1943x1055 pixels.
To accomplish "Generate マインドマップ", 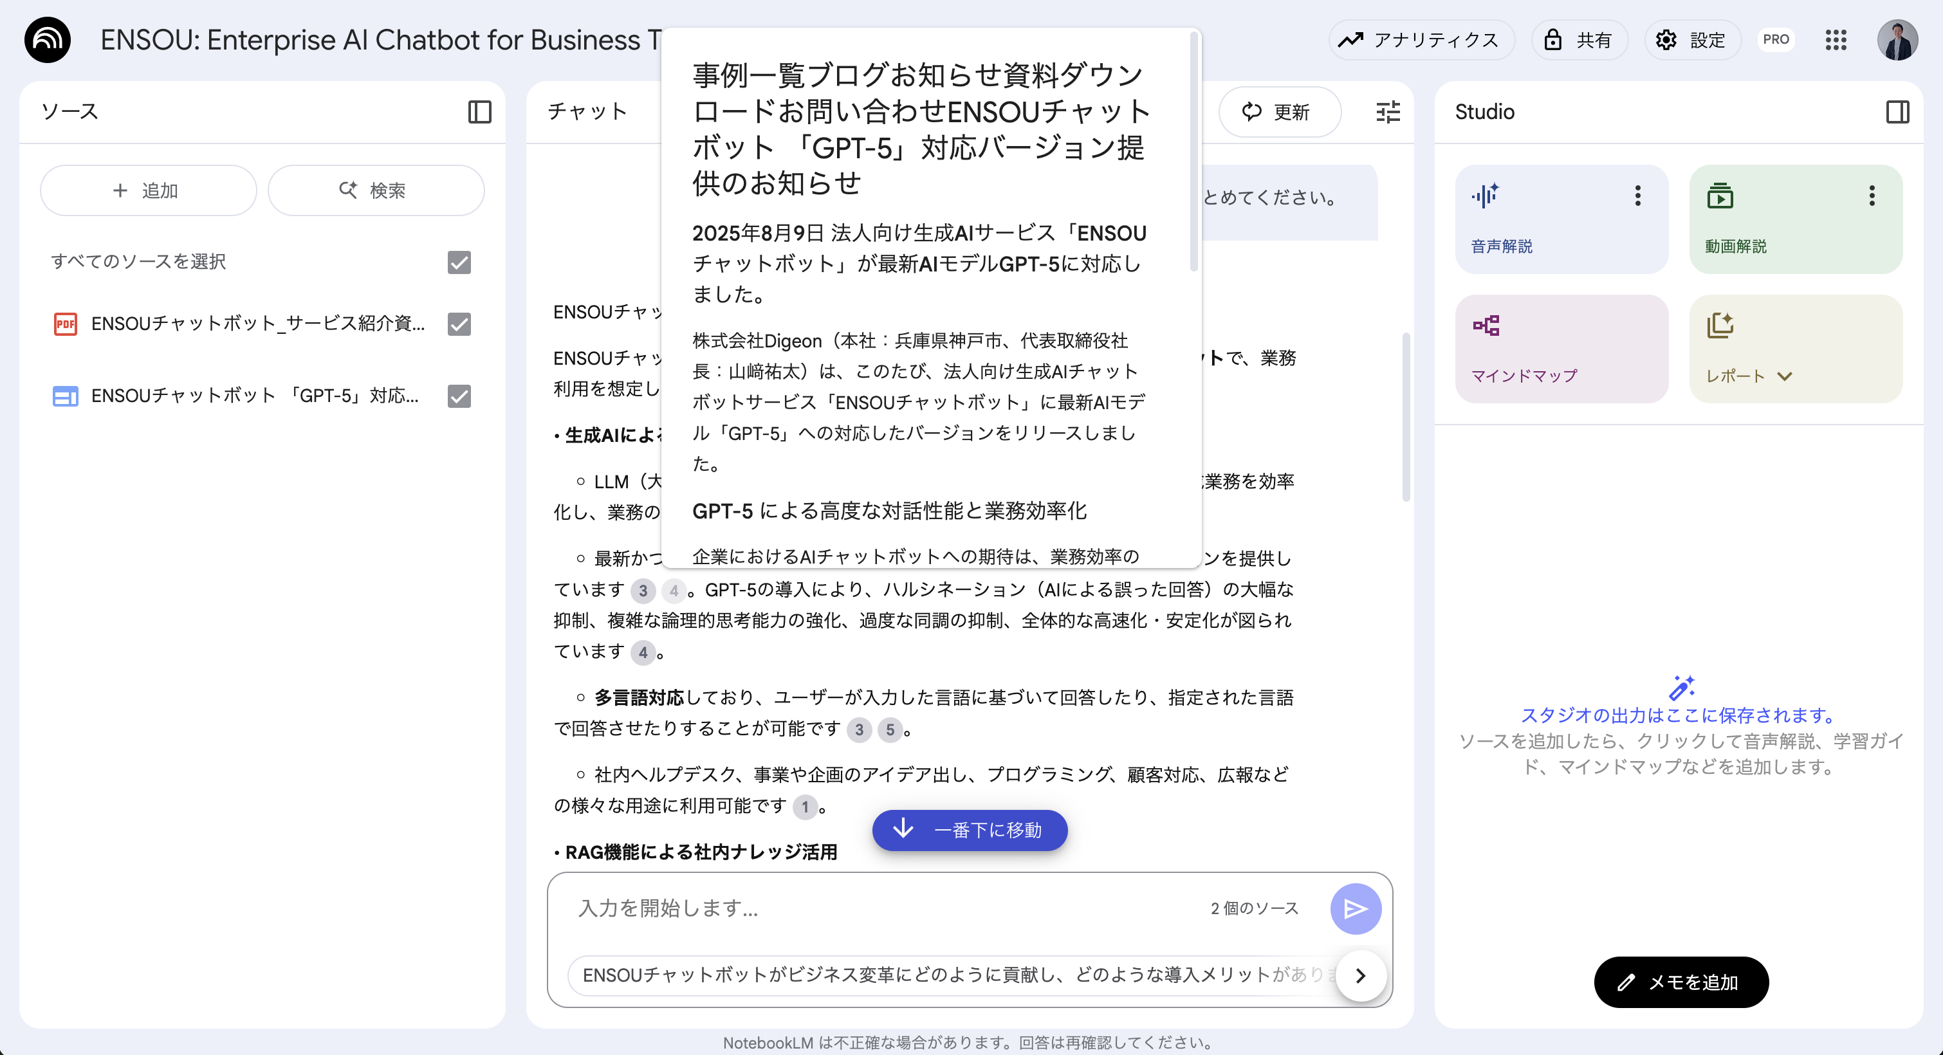I will click(x=1561, y=349).
